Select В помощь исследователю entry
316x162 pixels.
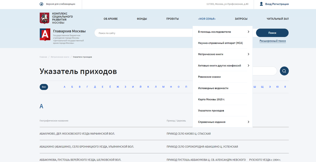[215, 32]
